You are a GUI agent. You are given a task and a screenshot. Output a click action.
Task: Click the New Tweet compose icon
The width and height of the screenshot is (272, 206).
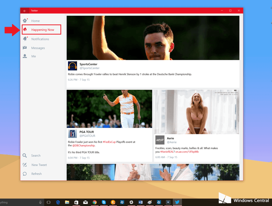pos(25,165)
